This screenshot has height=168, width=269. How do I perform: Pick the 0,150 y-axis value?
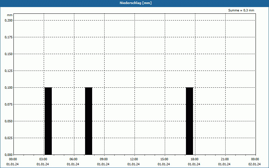[x=9, y=54]
